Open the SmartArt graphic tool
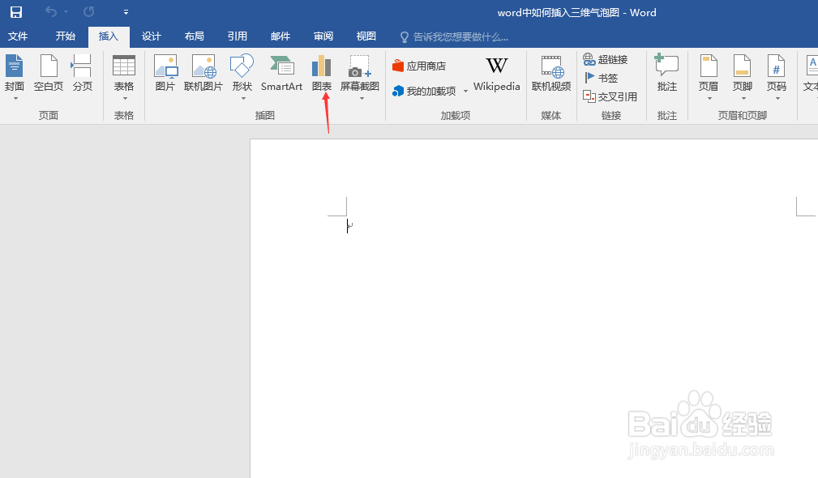Viewport: 818px width, 478px height. point(281,77)
